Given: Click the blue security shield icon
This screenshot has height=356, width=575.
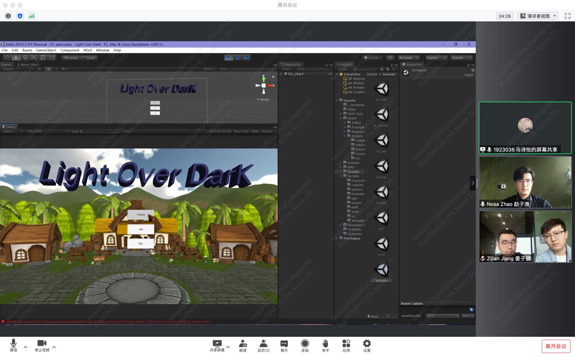Looking at the screenshot, I should click(x=20, y=16).
